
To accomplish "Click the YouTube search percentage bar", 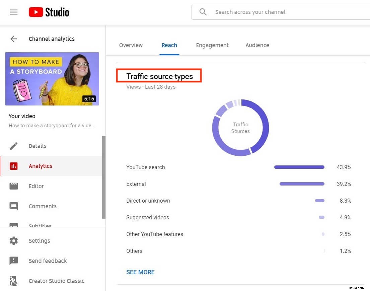I will pos(299,167).
